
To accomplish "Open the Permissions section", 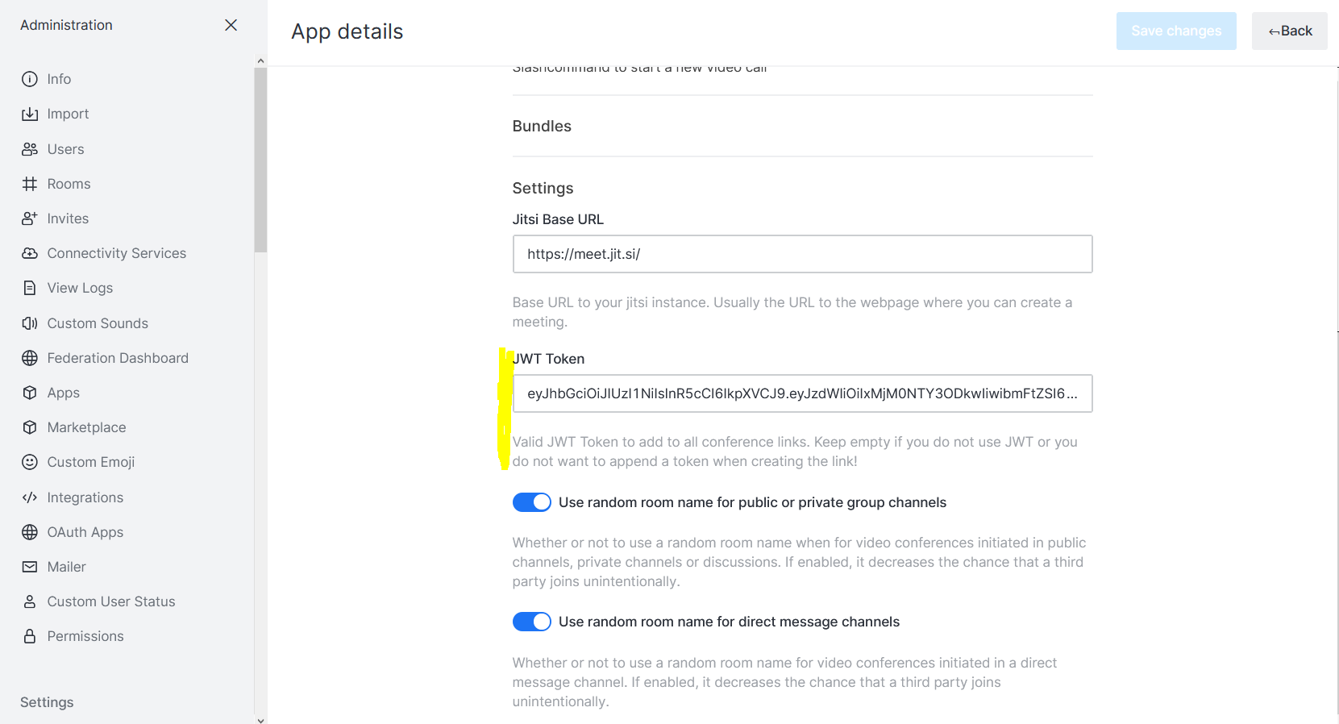I will click(x=85, y=635).
